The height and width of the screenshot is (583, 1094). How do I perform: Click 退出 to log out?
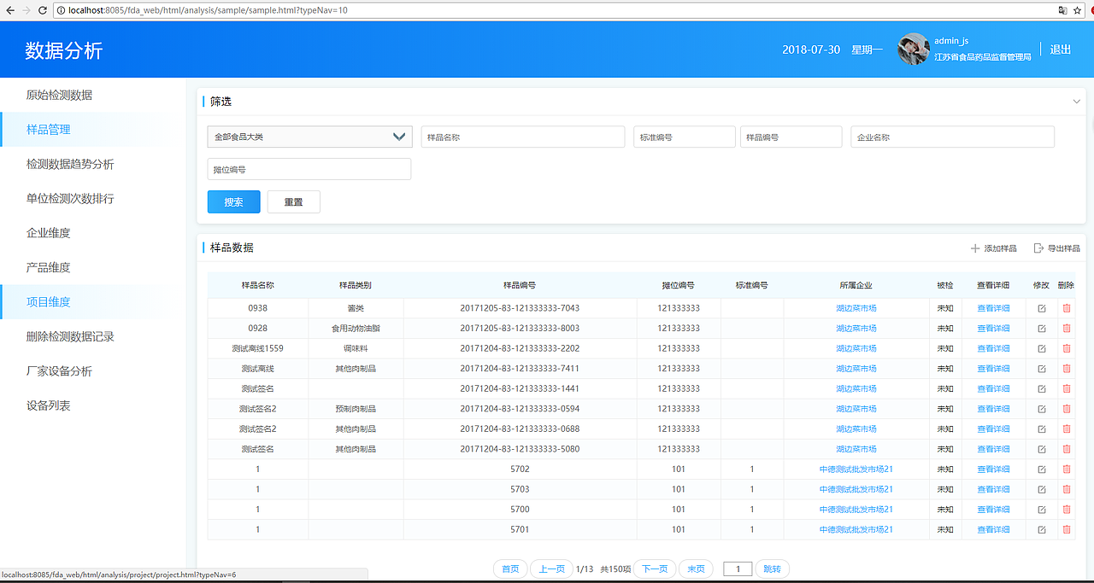pos(1061,50)
